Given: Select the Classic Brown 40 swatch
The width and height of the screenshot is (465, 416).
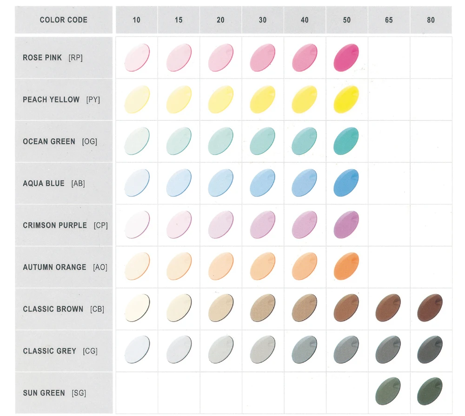Looking at the screenshot, I should (x=305, y=308).
